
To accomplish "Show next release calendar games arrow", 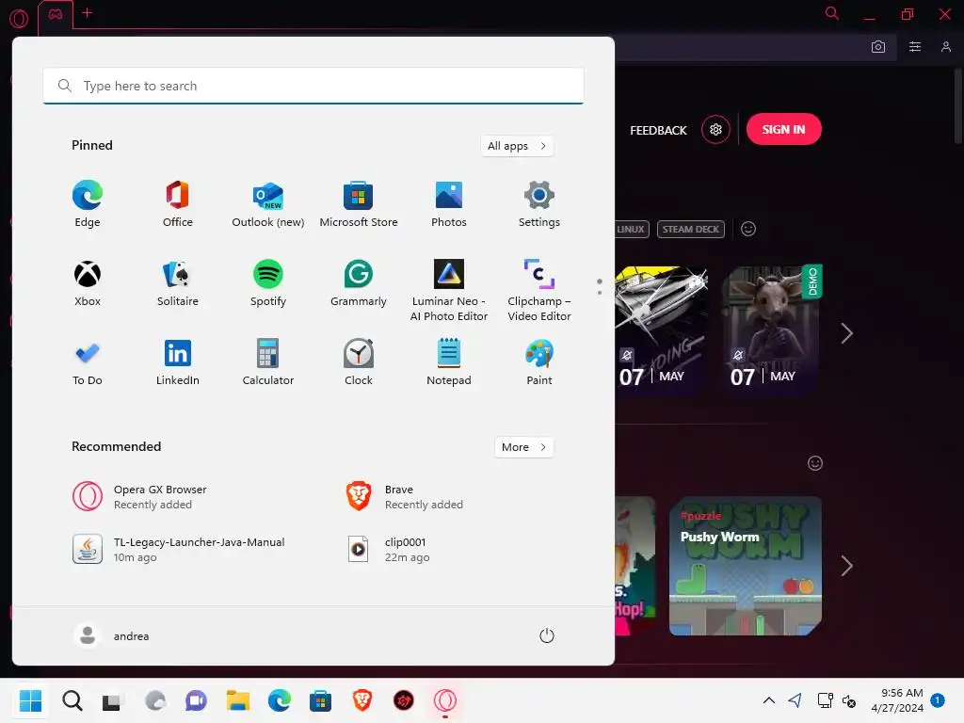I will 846,333.
